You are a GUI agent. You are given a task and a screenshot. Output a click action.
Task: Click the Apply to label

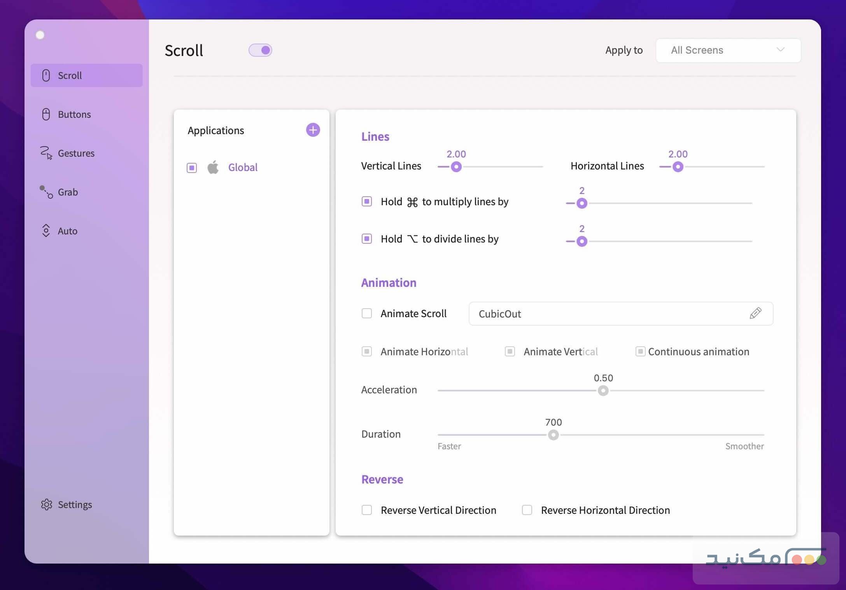(x=623, y=50)
